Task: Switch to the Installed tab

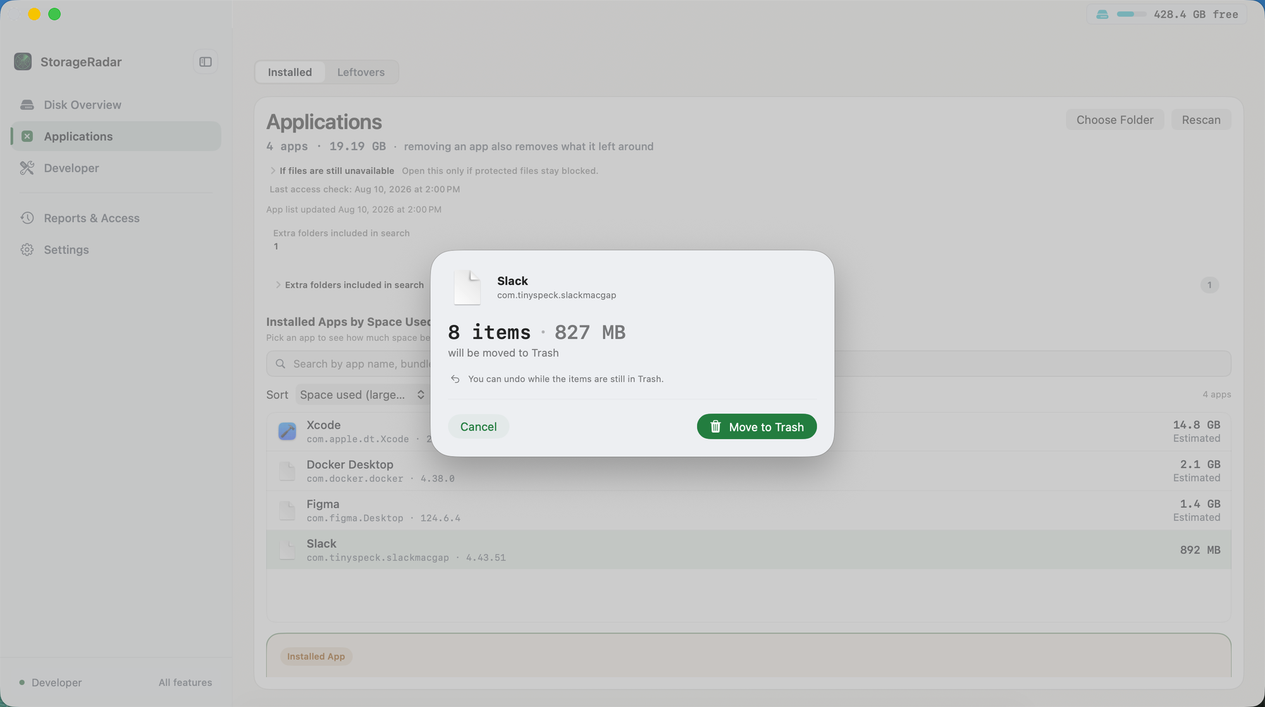Action: coord(290,72)
